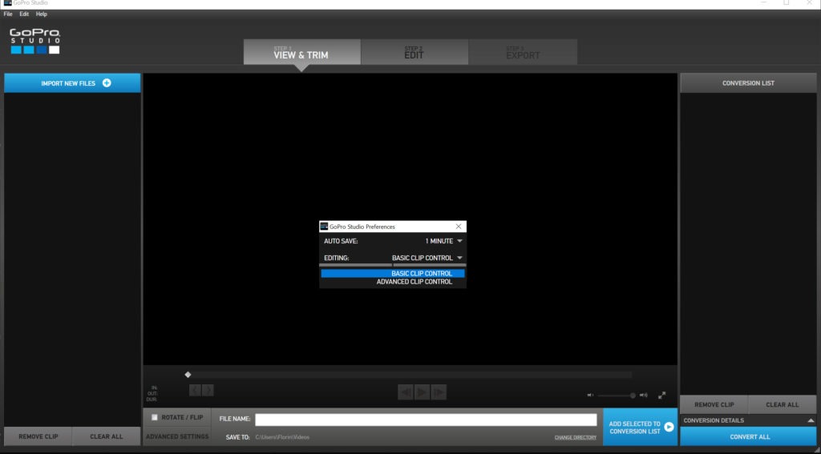Click the Conversion List header
Image resolution: width=821 pixels, height=454 pixels.
(x=748, y=83)
